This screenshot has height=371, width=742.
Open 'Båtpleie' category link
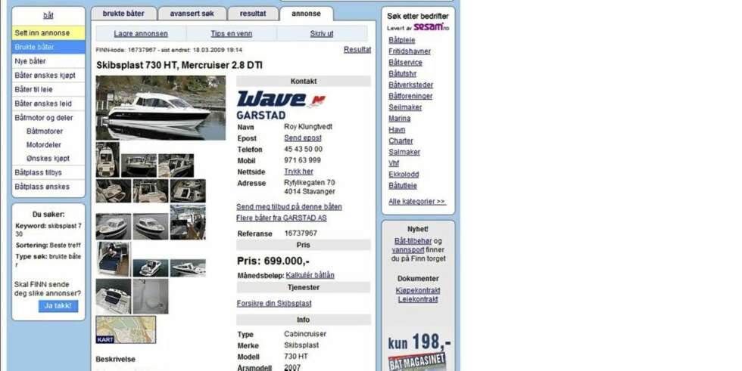click(402, 40)
